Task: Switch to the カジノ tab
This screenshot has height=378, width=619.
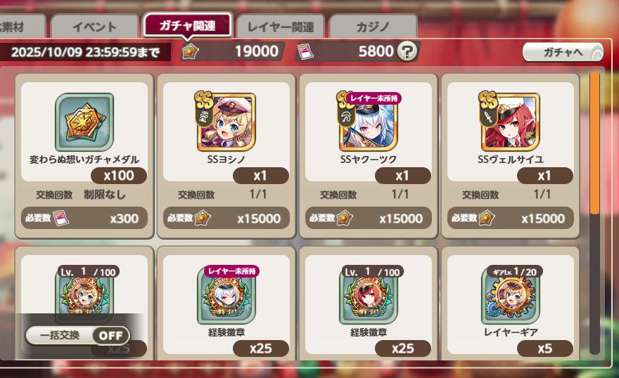Action: click(x=373, y=27)
